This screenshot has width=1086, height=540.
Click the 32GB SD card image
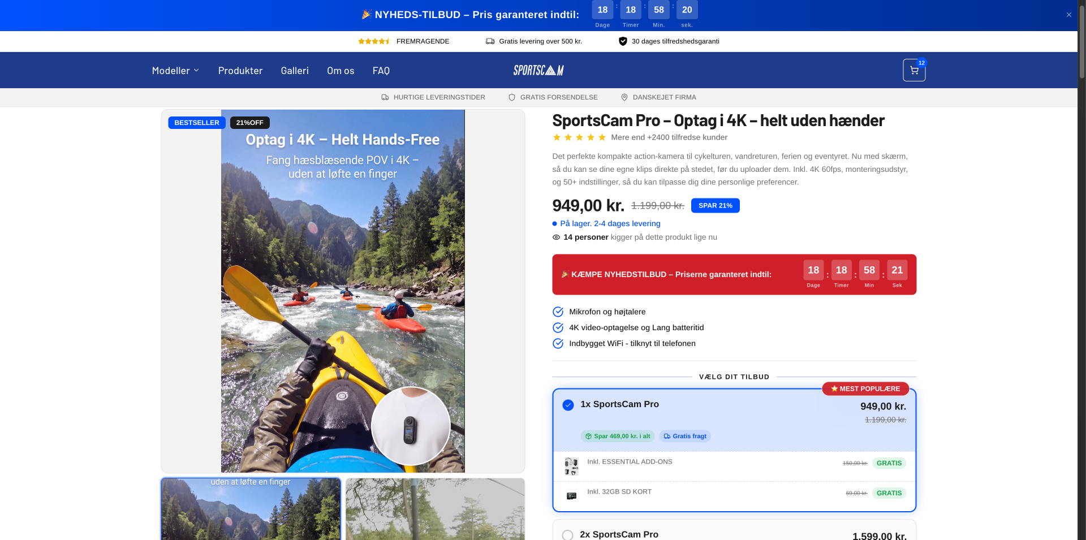pos(571,496)
